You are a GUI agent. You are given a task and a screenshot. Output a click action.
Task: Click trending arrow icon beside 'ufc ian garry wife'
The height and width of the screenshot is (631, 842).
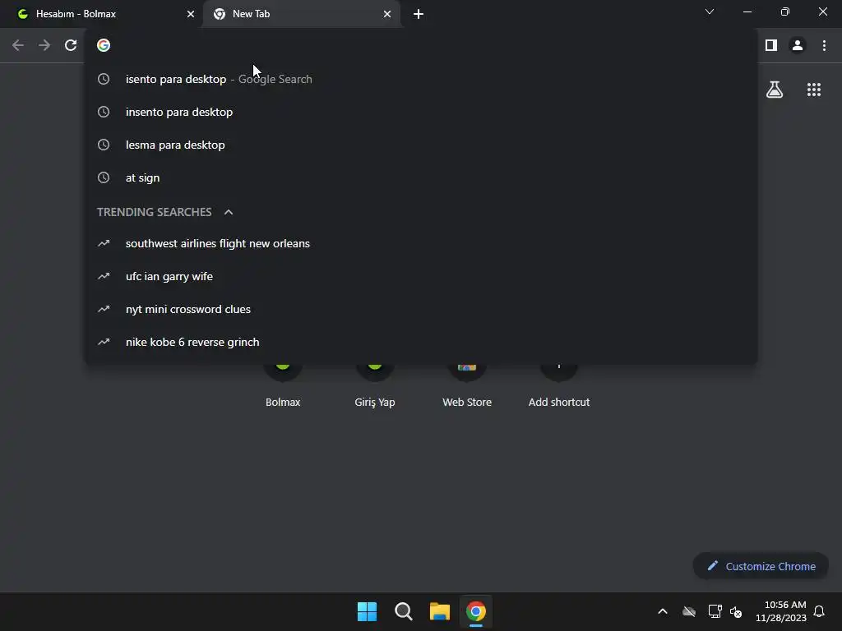[x=104, y=276]
